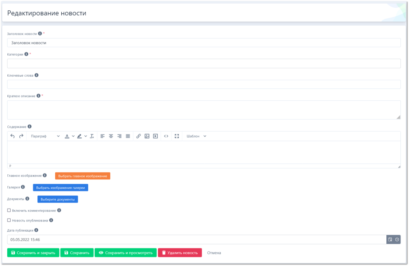Viewport: 409px width, 266px height.
Task: Insert media using the play icon
Action: click(x=156, y=136)
